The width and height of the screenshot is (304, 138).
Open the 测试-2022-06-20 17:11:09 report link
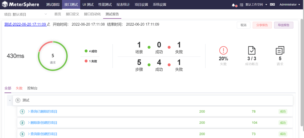pos(25,25)
